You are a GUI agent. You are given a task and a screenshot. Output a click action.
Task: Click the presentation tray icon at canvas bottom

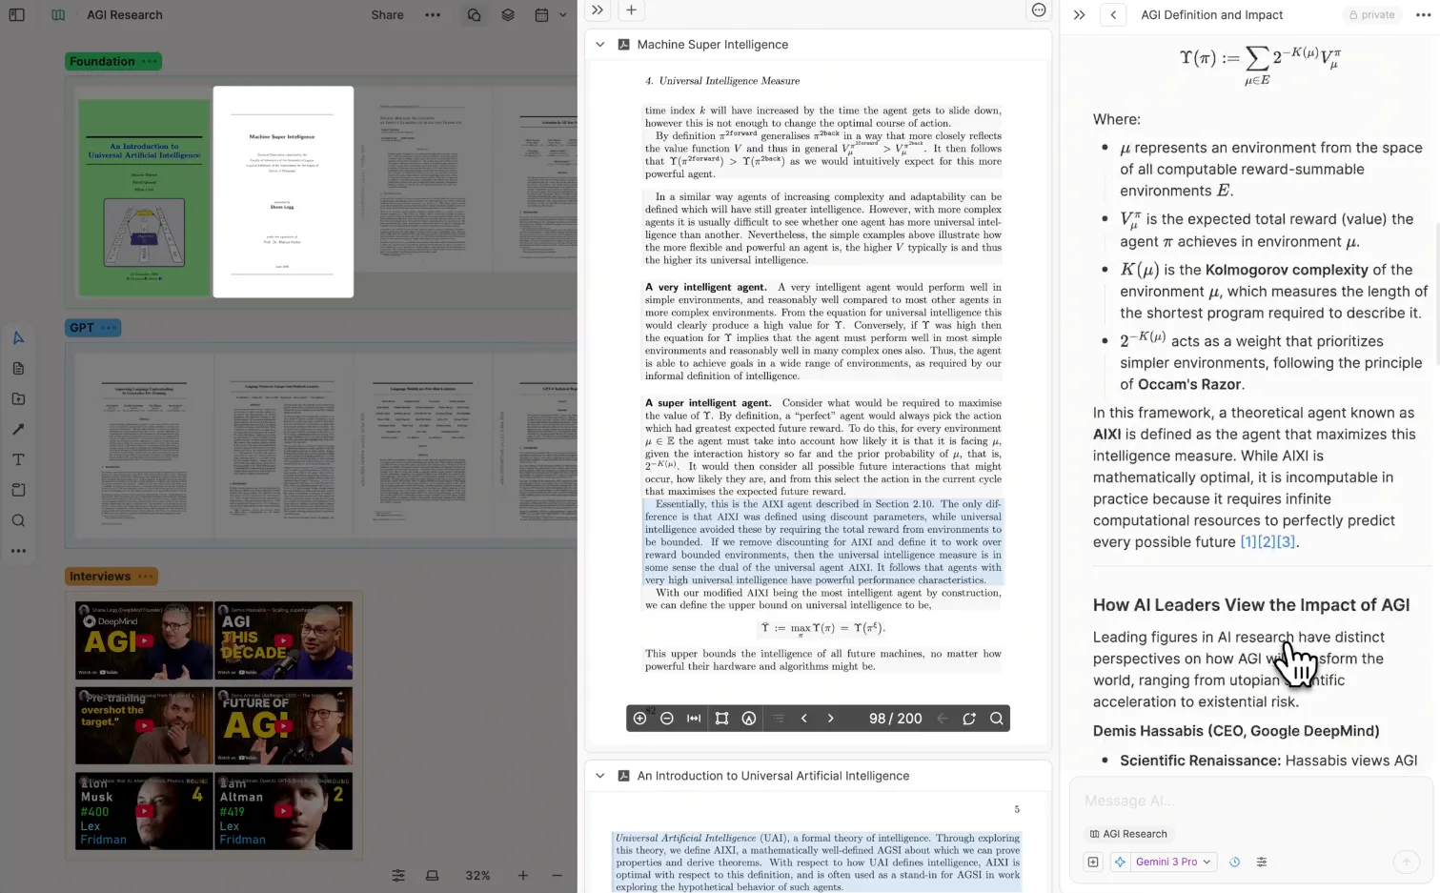pyautogui.click(x=432, y=876)
